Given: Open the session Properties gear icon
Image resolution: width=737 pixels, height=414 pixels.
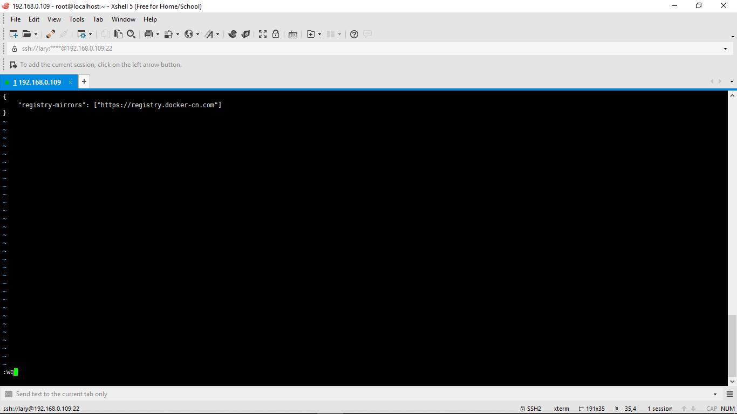Looking at the screenshot, I should tap(81, 34).
